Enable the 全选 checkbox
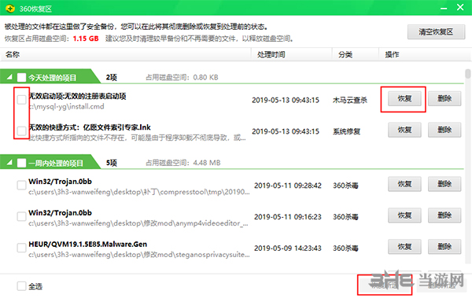 pyautogui.click(x=21, y=286)
